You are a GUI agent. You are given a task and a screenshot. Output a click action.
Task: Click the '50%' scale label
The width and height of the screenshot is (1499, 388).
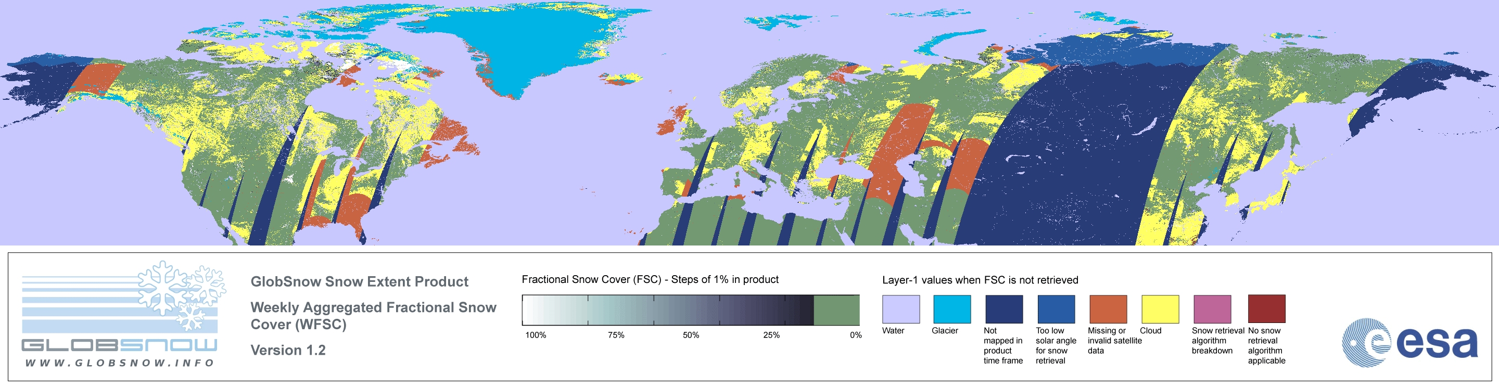[691, 335]
